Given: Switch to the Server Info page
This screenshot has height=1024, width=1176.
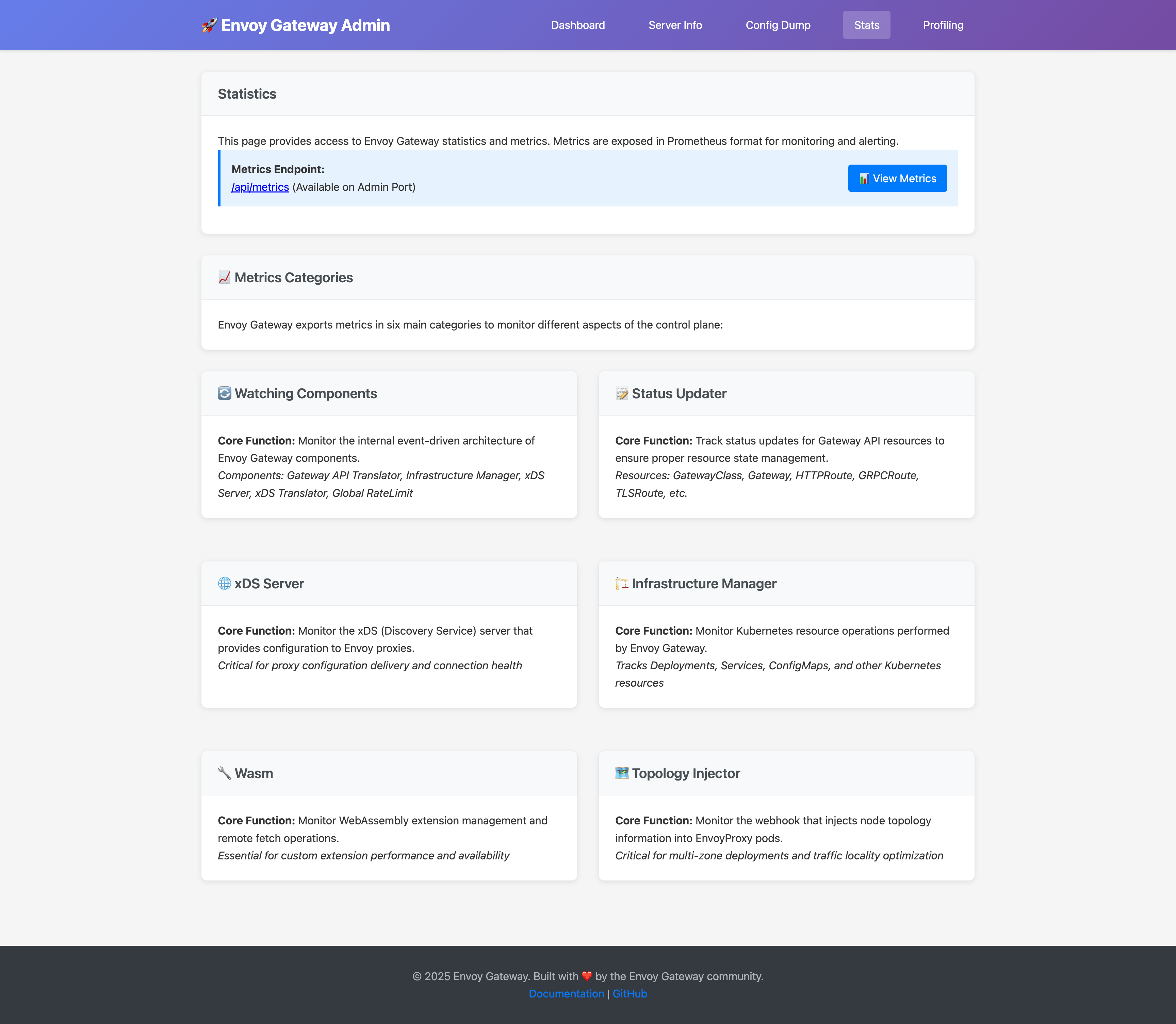Looking at the screenshot, I should click(x=675, y=25).
